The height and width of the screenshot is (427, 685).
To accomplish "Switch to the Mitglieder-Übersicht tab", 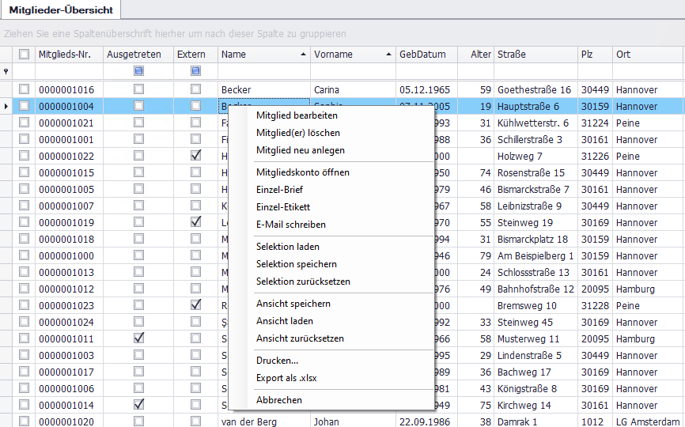I will click(61, 11).
